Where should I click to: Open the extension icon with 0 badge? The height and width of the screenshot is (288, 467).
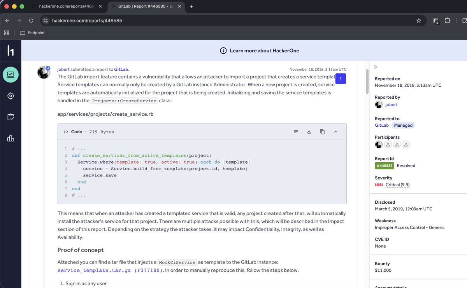pyautogui.click(x=435, y=21)
